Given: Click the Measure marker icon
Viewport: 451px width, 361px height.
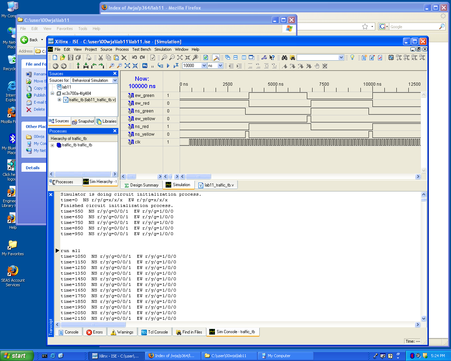Looking at the screenshot, I should pyautogui.click(x=86, y=66).
